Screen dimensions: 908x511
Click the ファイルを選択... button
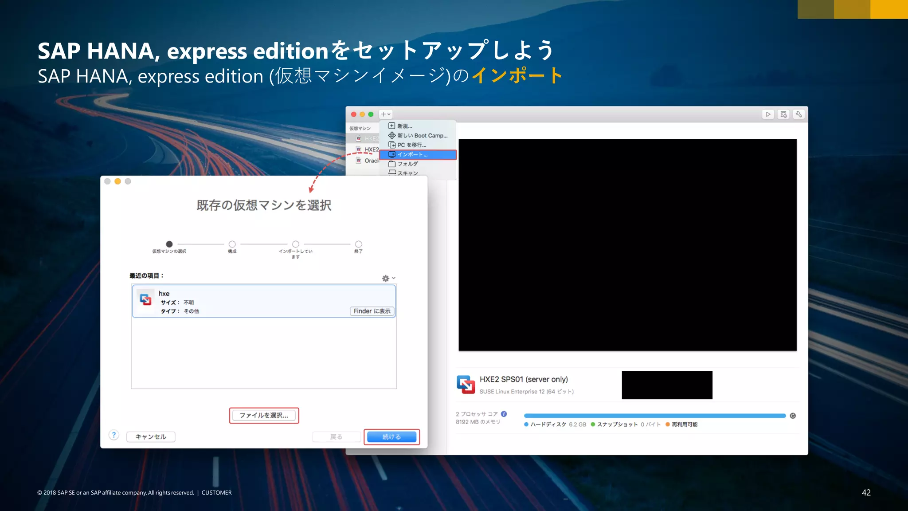[x=264, y=415]
